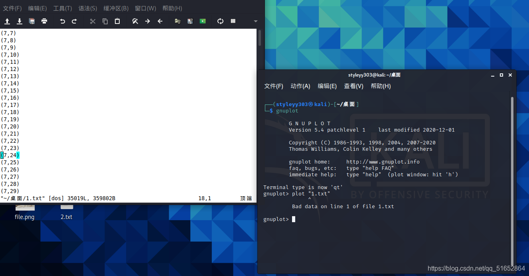Click the printer icon in gVim toolbar
This screenshot has height=276, width=529.
[x=44, y=21]
